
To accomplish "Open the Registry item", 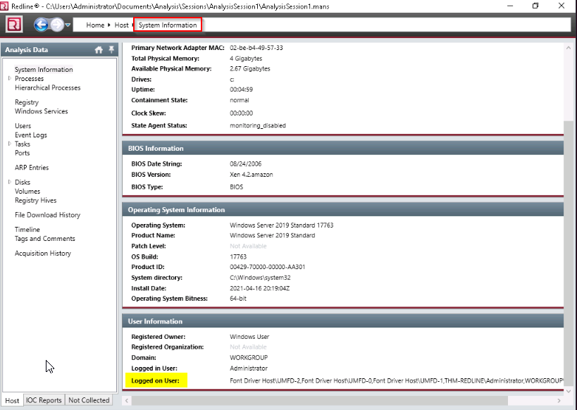I will pos(27,102).
